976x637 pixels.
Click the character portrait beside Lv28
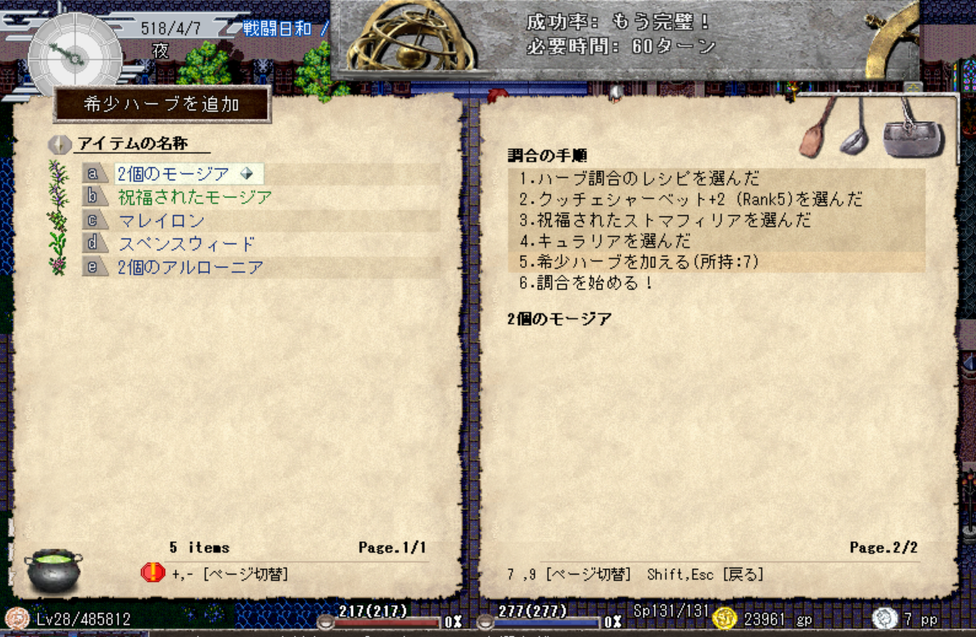17,619
